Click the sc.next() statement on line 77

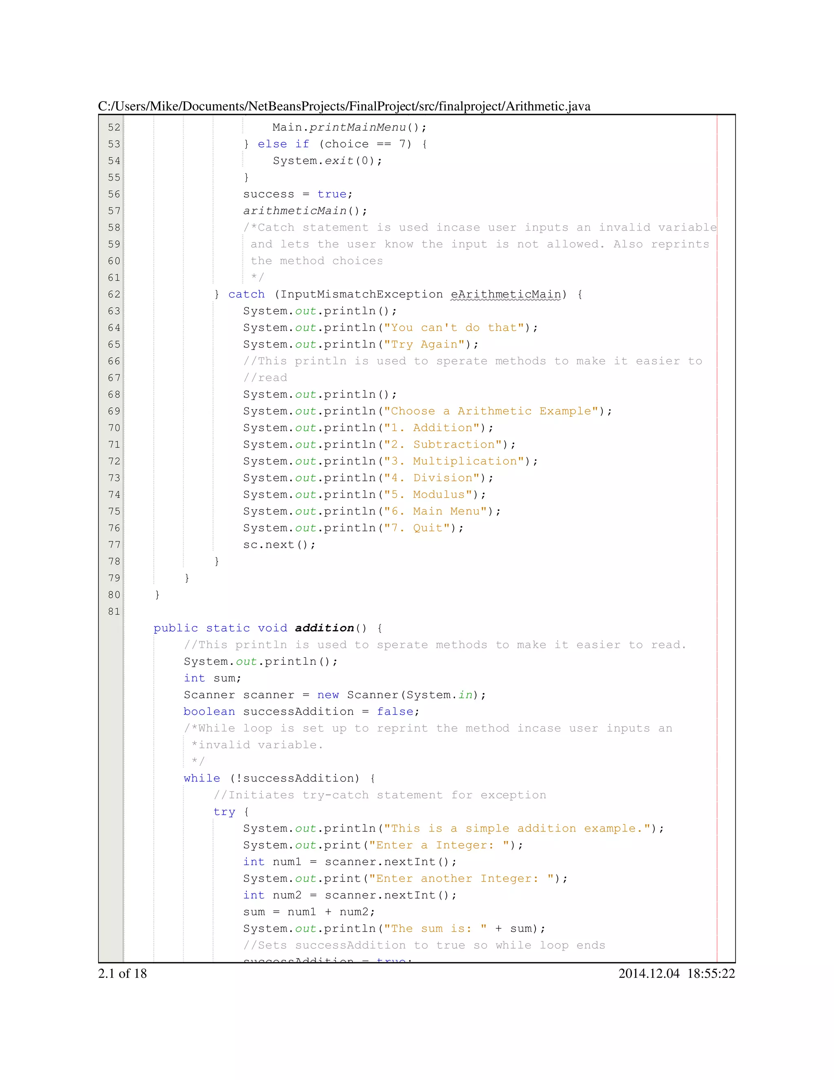coord(279,545)
